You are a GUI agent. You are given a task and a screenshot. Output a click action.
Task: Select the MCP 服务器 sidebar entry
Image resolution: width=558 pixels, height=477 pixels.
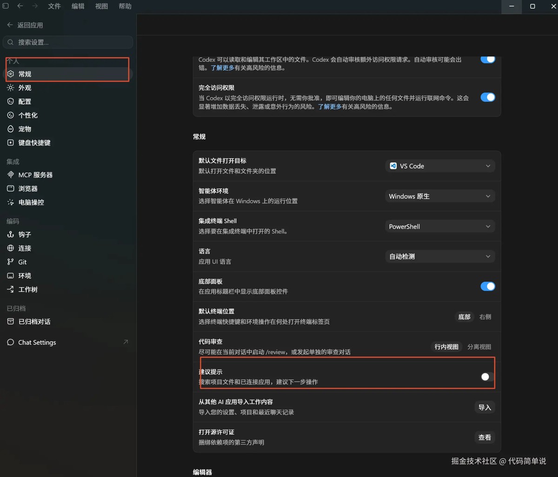tap(68, 175)
